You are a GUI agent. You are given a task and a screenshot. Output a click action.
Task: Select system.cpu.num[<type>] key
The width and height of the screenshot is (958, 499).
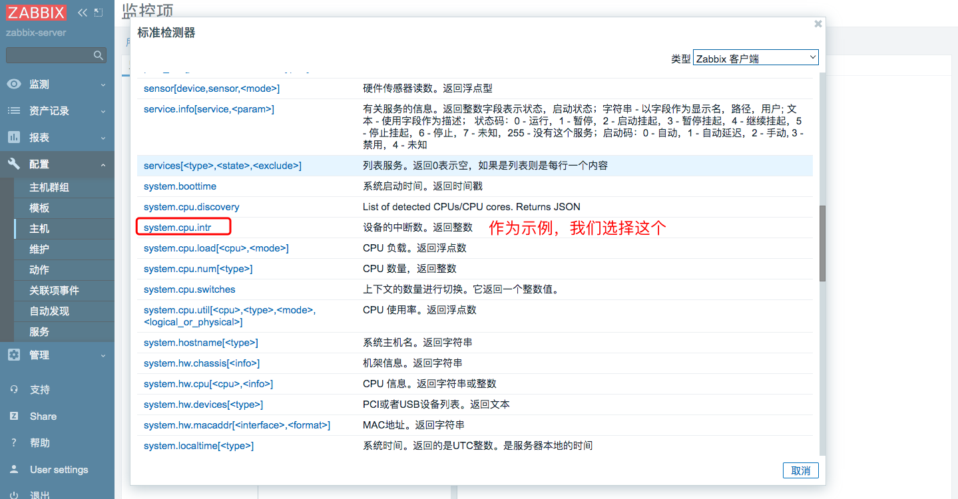pos(198,269)
